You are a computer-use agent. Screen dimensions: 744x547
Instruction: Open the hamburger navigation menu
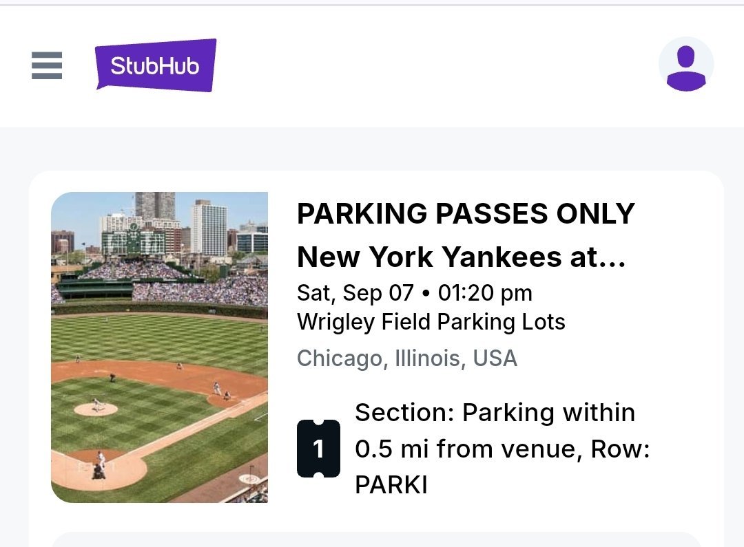pos(47,66)
